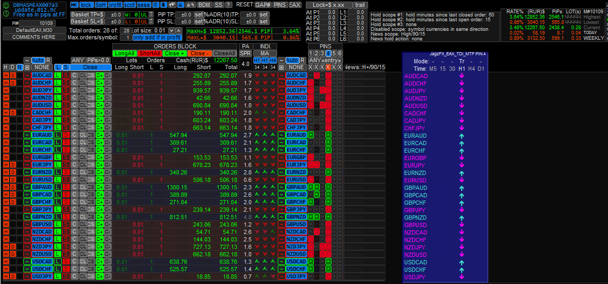The height and width of the screenshot is (284, 608).
Task: Toggle the H flag for USDJPY row
Action: (6, 276)
